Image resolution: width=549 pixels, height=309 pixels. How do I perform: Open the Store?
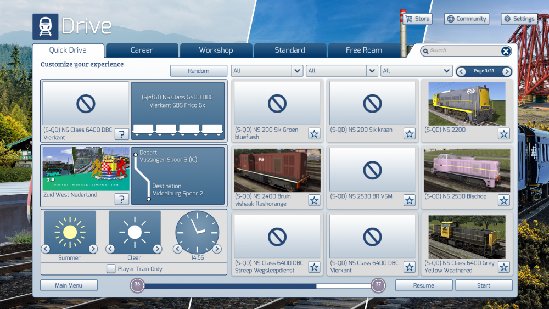pos(417,19)
